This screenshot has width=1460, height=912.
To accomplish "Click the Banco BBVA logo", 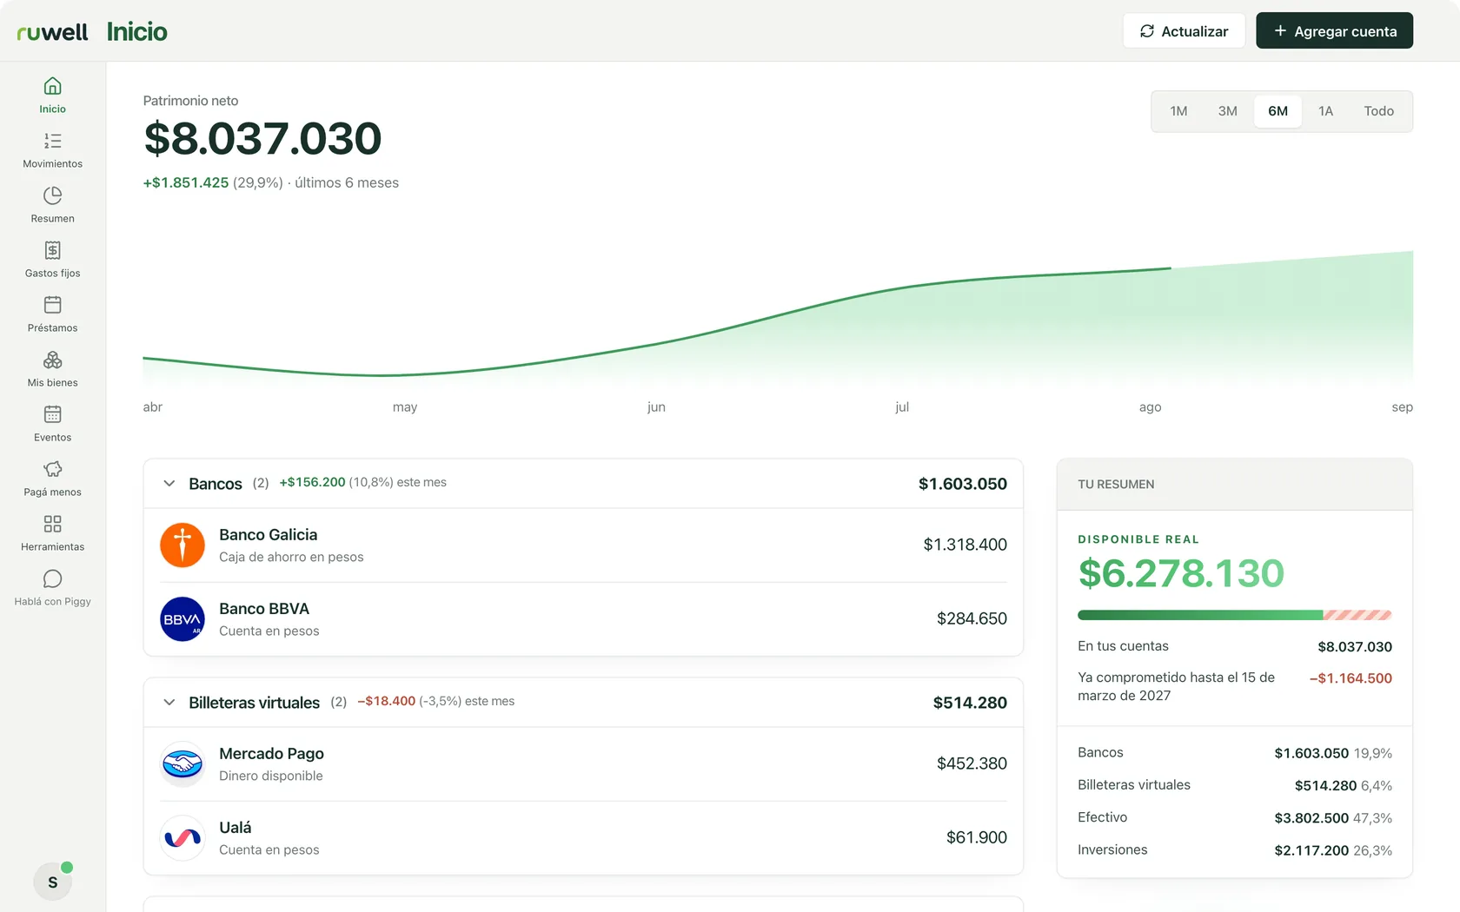I will [x=182, y=619].
